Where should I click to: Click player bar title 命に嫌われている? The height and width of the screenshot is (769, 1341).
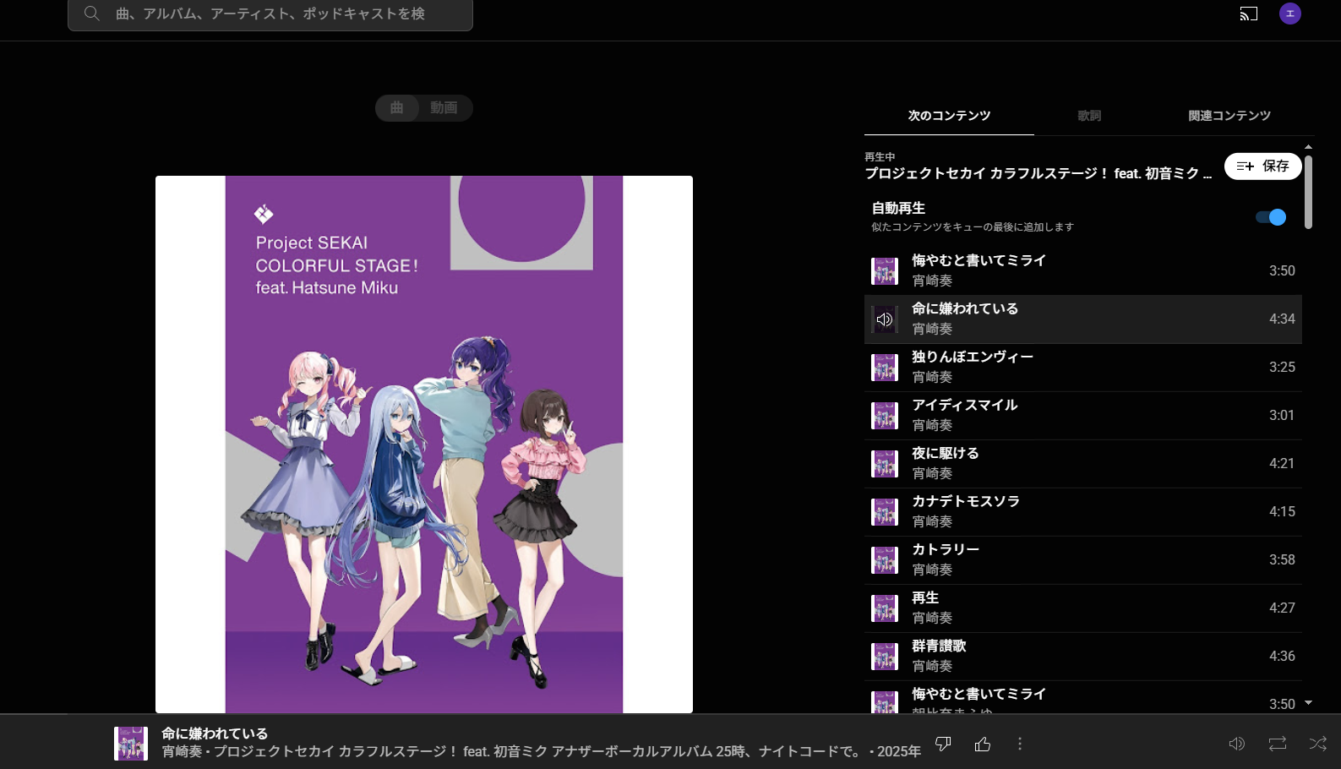click(215, 734)
